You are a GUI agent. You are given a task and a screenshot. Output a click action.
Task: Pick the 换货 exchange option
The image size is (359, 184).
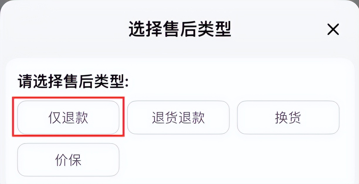coord(288,117)
